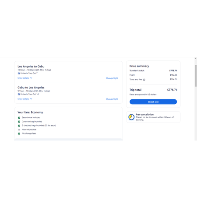Click the chevron beside the first Show details
Screen dimensions: 197x197
(31, 78)
